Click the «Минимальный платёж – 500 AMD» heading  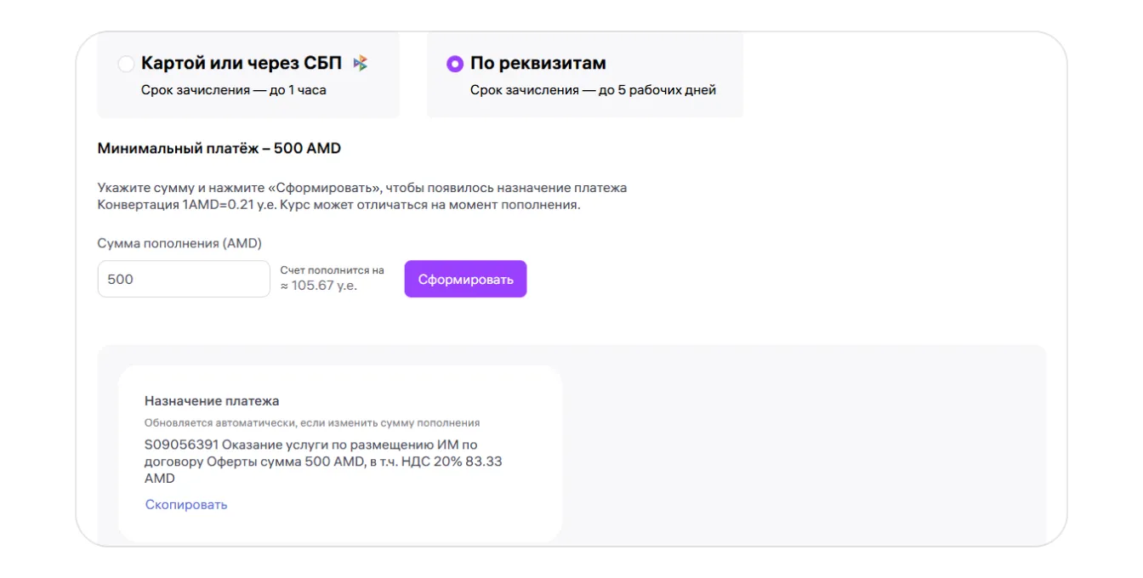[219, 148]
